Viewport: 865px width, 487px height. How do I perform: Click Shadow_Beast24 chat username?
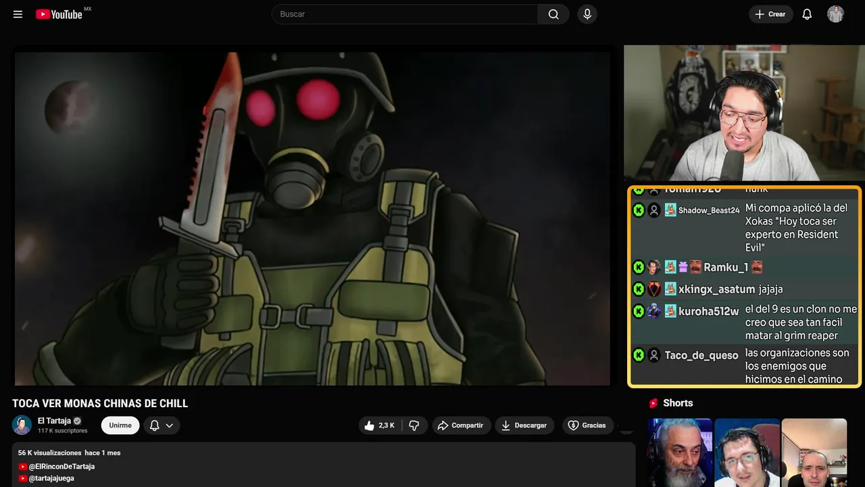click(x=709, y=210)
